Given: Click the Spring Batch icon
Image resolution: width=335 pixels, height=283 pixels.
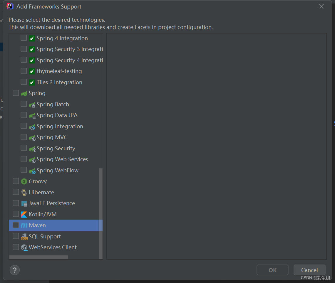Looking at the screenshot, I should pos(32,105).
